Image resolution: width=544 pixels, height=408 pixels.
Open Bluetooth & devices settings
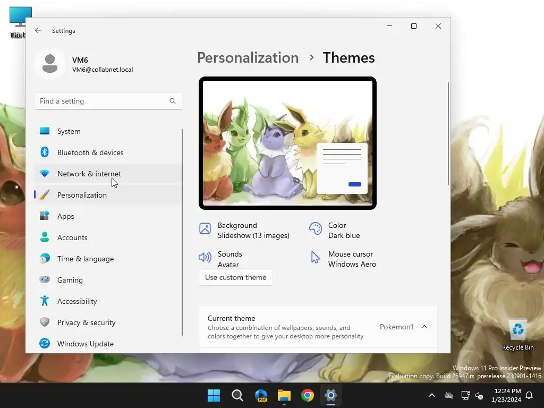108,152
